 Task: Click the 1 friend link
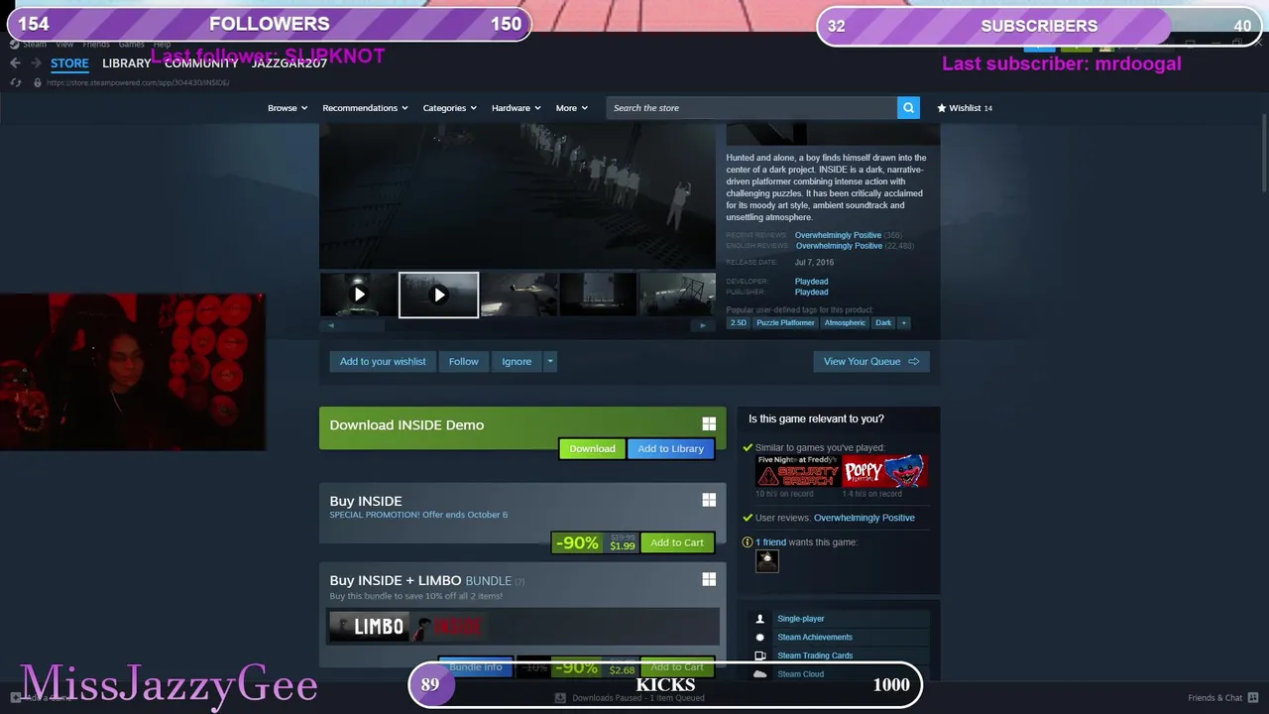tap(770, 542)
